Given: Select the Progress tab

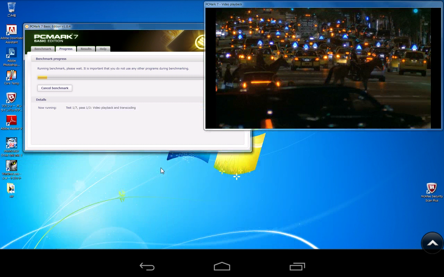Looking at the screenshot, I should 66,49.
